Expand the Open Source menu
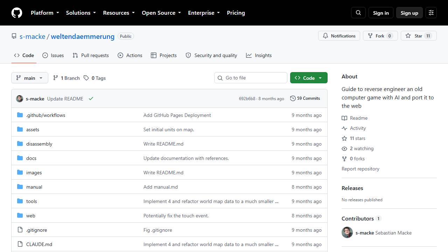This screenshot has height=252, width=448. [161, 13]
